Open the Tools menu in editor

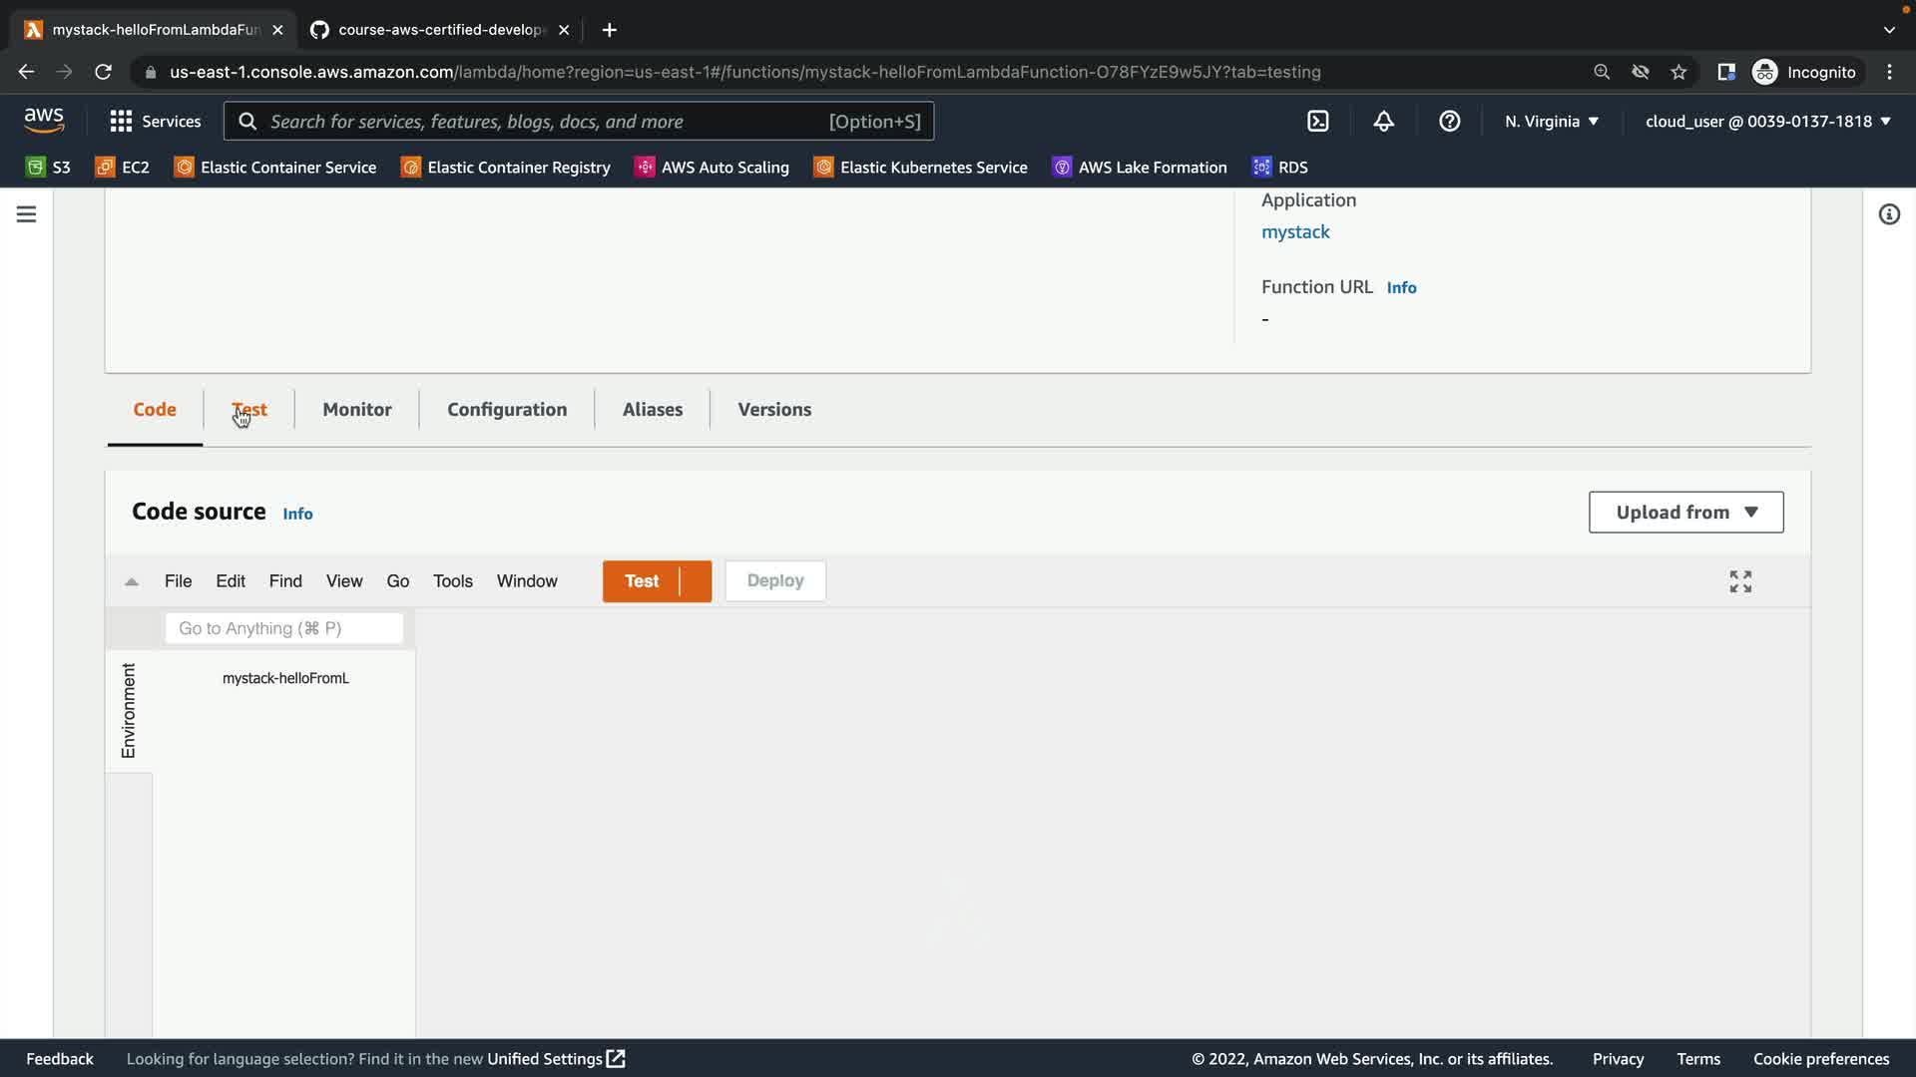452,581
